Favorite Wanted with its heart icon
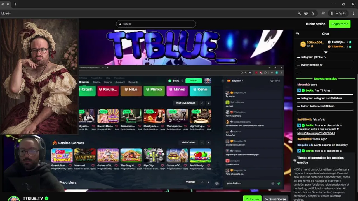 93,166
